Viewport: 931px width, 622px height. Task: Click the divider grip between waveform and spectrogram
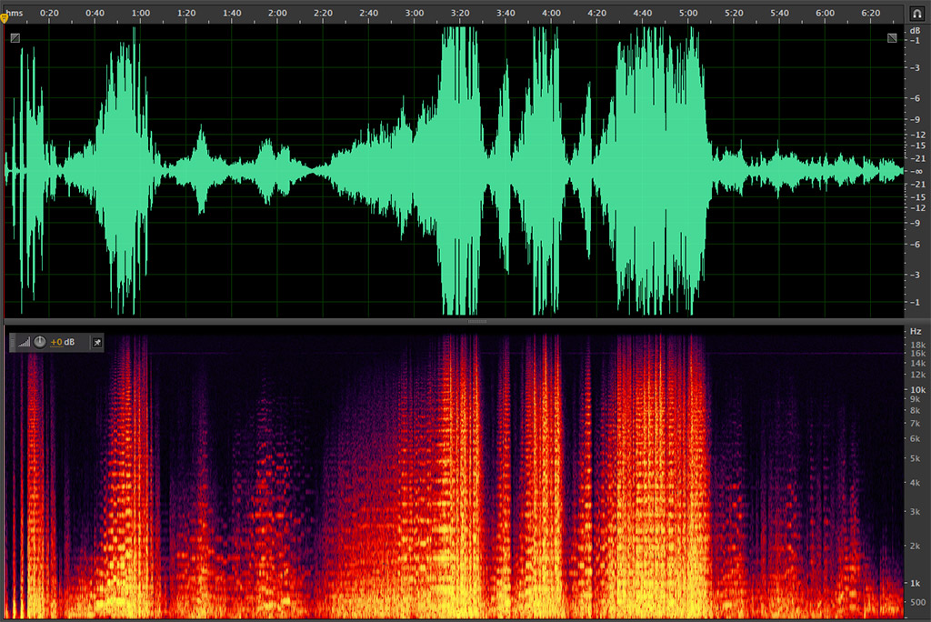[x=476, y=321]
